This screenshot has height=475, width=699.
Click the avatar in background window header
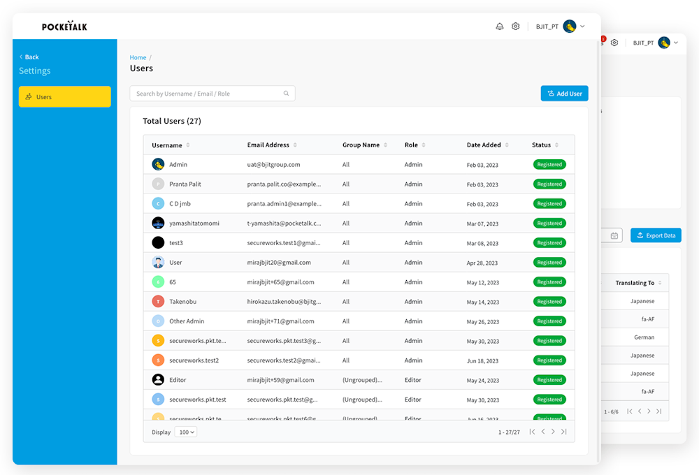pos(664,43)
